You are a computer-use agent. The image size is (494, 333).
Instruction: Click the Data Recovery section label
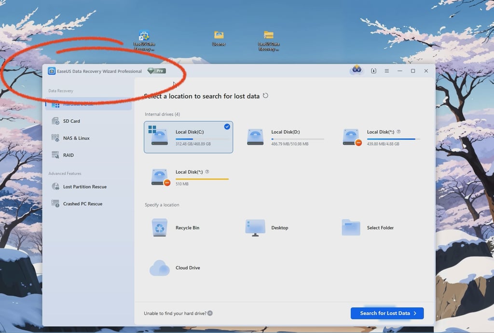[61, 91]
